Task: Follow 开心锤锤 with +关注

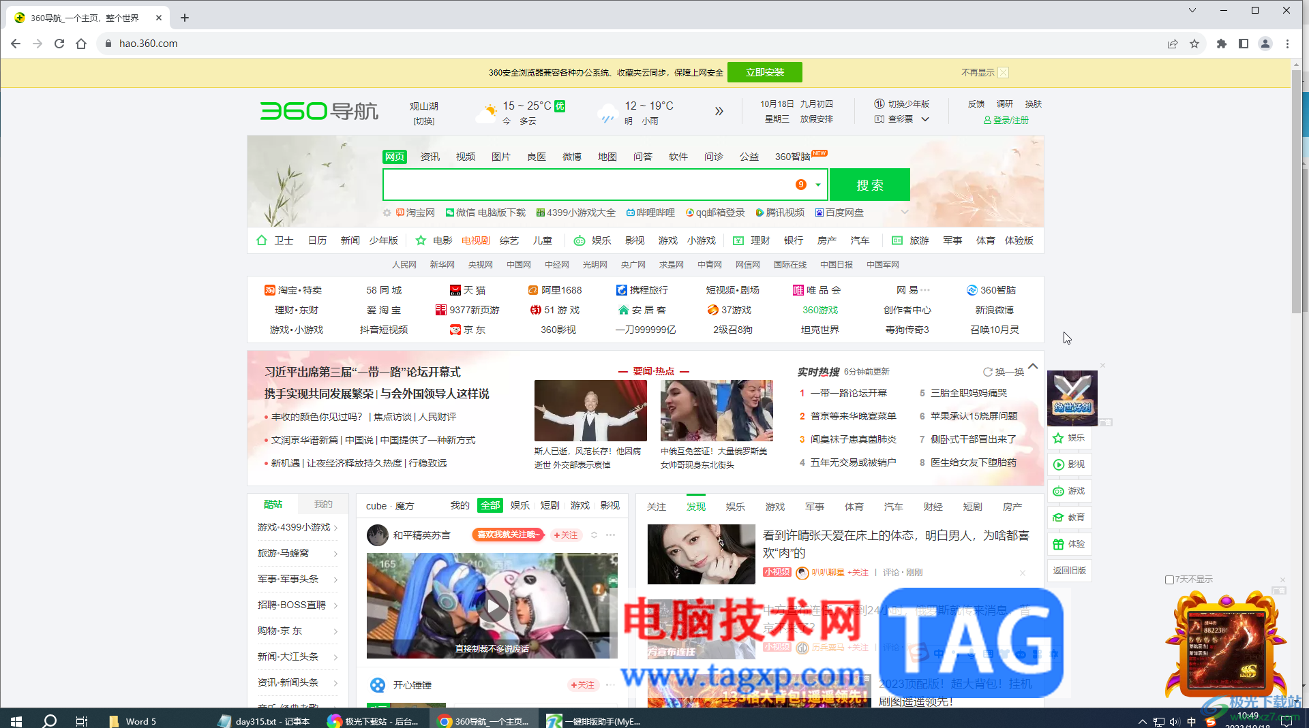Action: tap(583, 685)
